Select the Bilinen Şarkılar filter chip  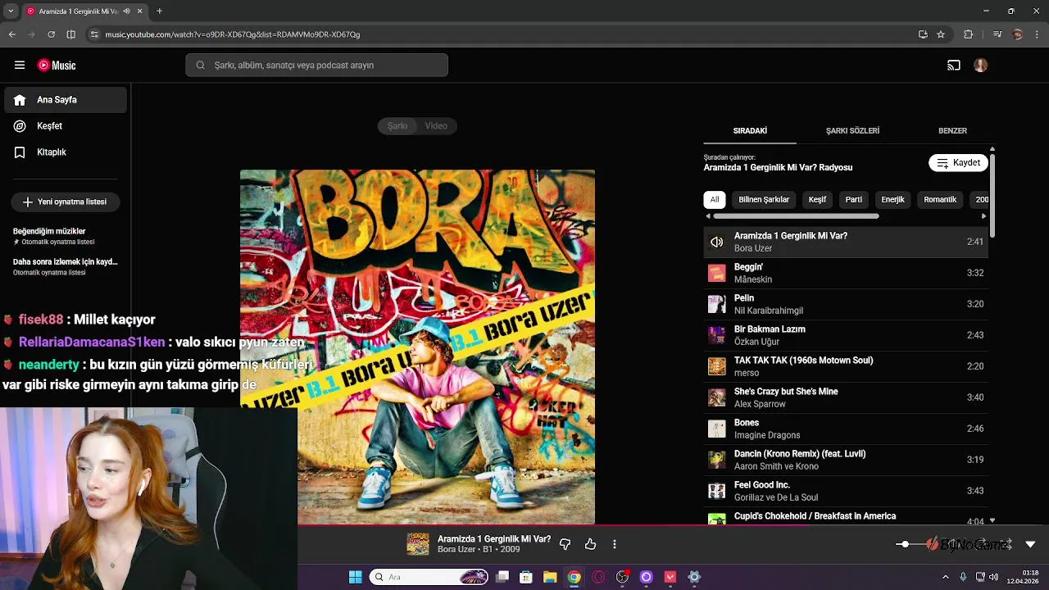764,200
